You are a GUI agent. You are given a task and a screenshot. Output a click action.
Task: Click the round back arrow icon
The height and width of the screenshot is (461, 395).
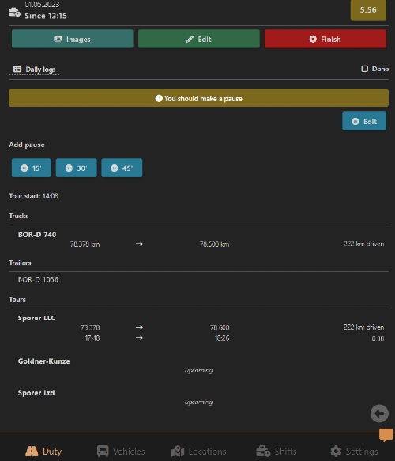click(x=379, y=414)
